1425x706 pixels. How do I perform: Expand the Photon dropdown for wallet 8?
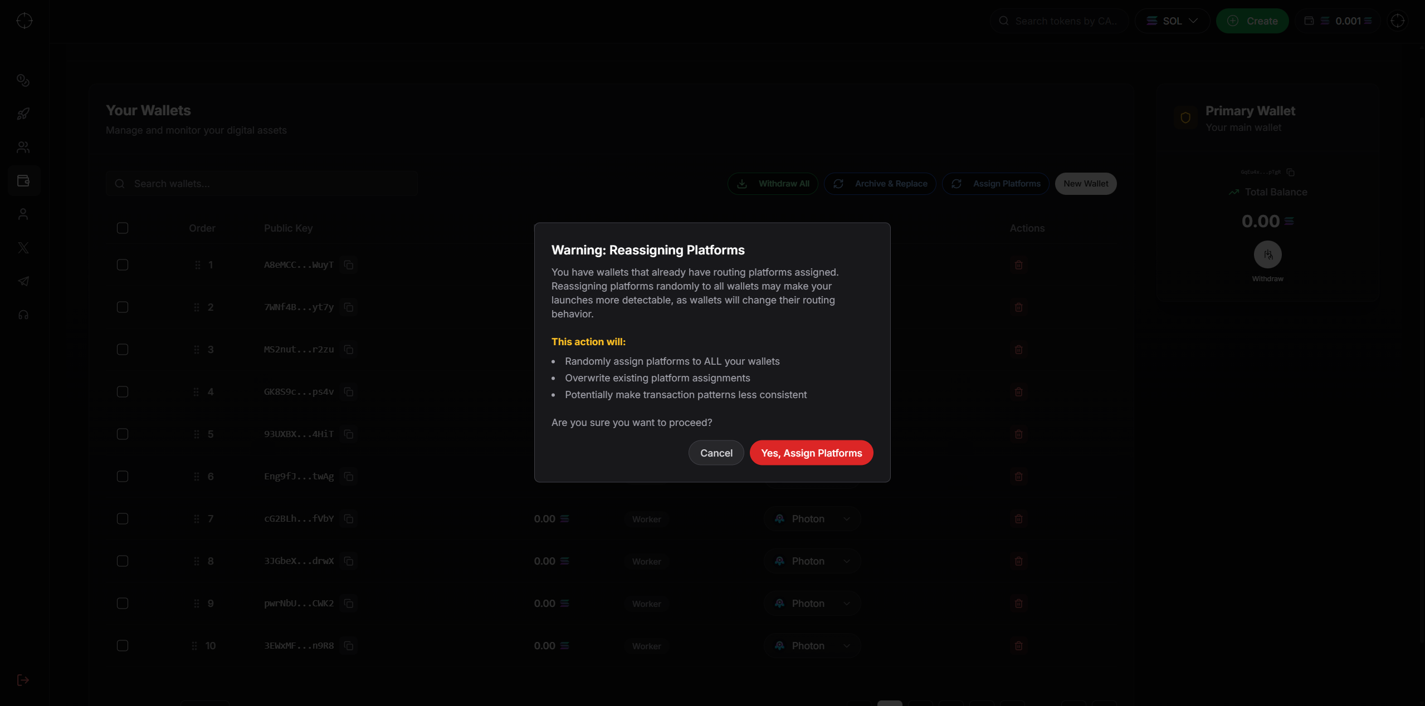tap(812, 561)
